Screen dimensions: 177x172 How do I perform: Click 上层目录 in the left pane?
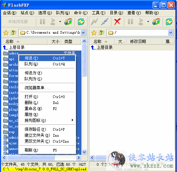point(16,48)
